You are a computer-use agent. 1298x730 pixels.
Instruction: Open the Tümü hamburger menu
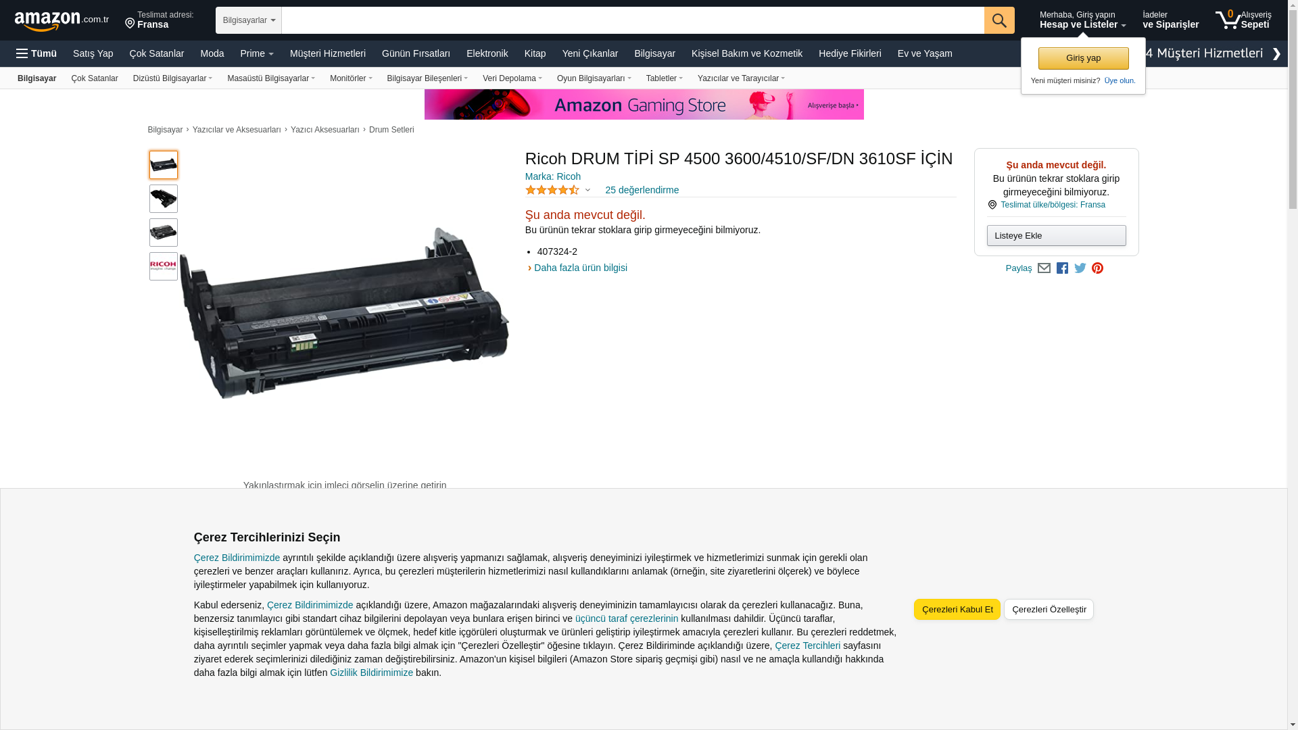pyautogui.click(x=37, y=53)
